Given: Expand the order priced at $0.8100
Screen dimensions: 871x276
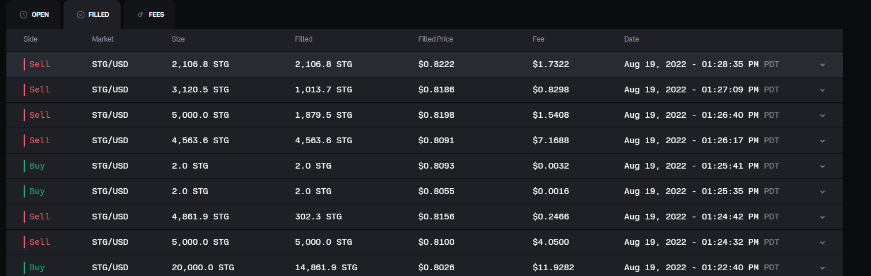Looking at the screenshot, I should pyautogui.click(x=823, y=243).
